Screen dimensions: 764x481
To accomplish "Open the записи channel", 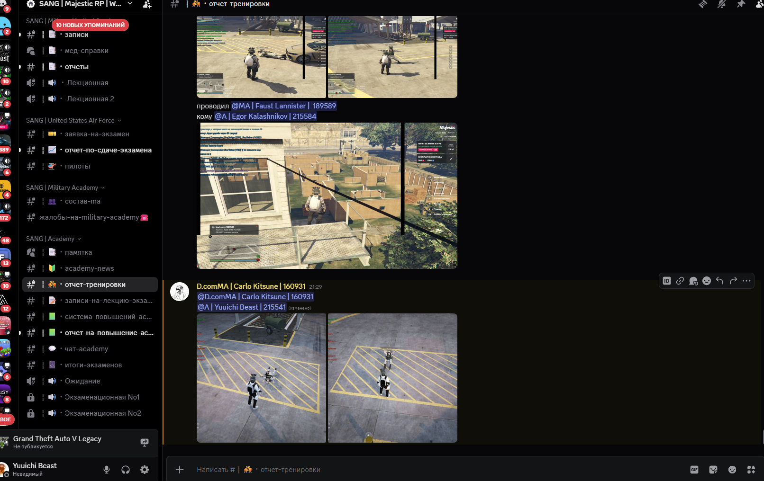I will (x=90, y=35).
